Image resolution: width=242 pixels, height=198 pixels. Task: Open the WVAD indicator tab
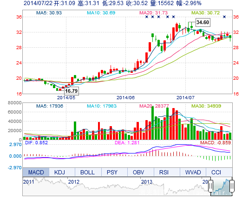point(193,172)
